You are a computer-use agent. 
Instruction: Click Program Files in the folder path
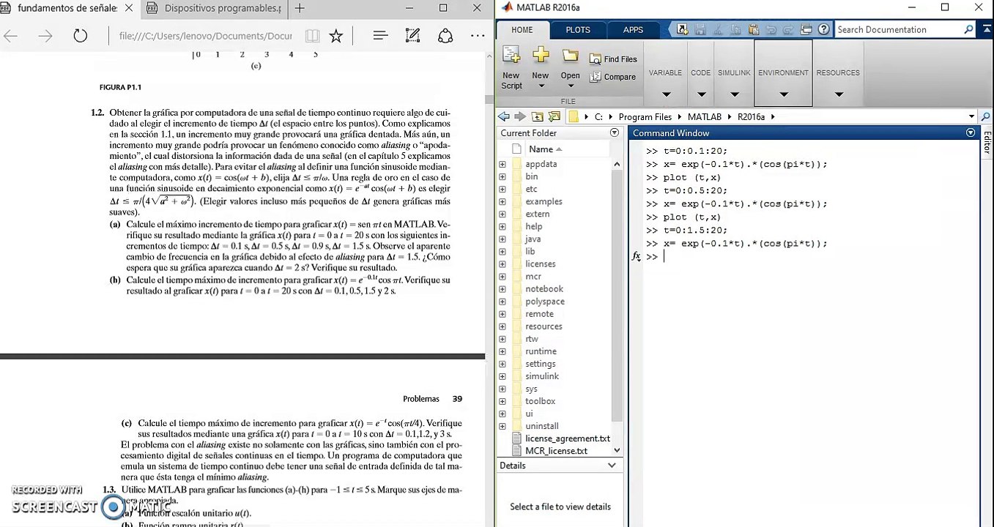click(x=645, y=117)
